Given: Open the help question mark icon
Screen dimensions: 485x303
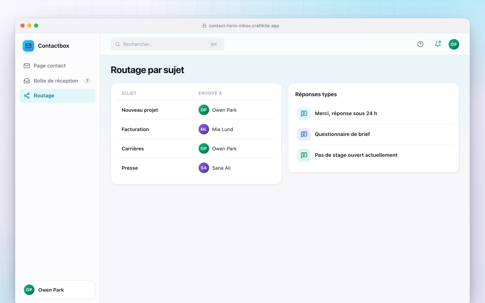Looking at the screenshot, I should tap(420, 44).
